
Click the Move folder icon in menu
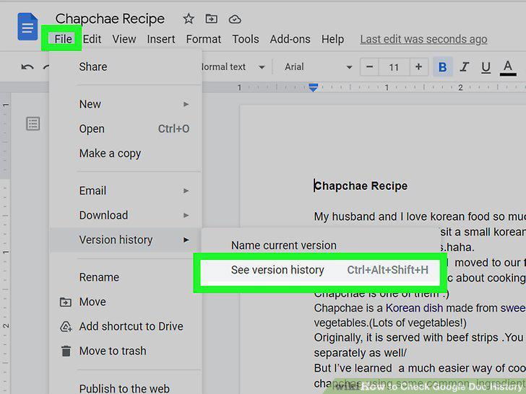point(66,302)
